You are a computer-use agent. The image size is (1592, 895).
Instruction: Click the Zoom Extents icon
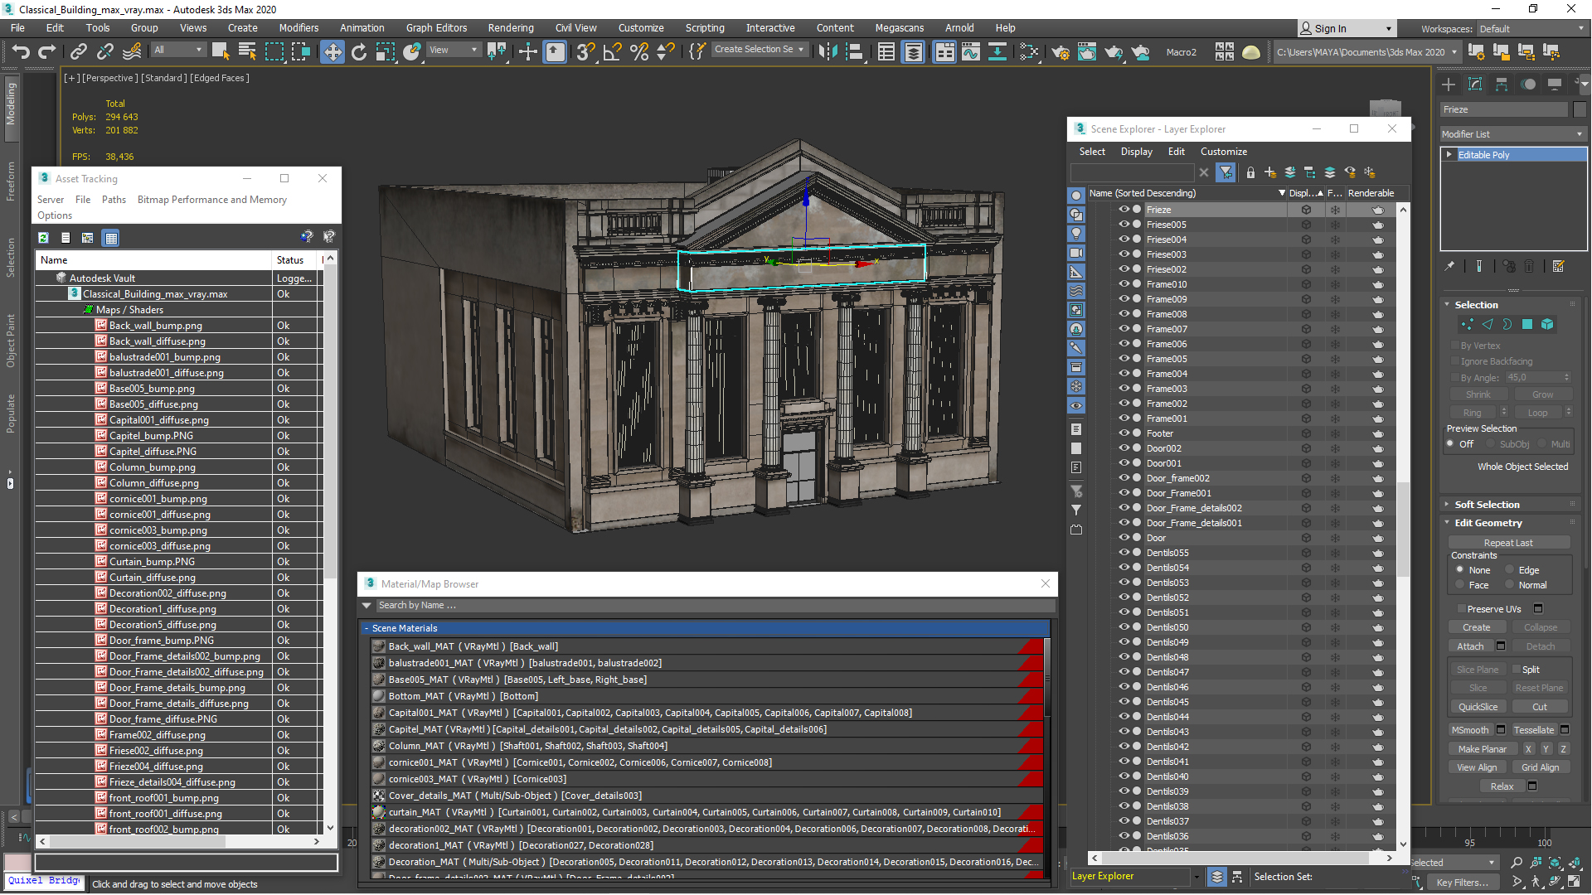tap(1554, 864)
